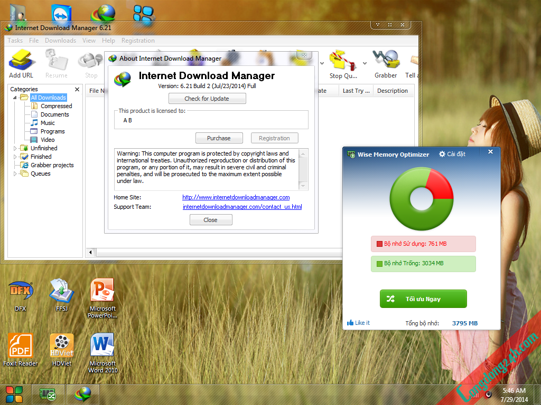Select the Documents category
This screenshot has height=405, width=541.
point(55,114)
